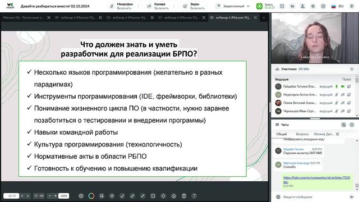359x202 pixels.
Task: Open the Закрепленный layout dropdown
Action: click(x=233, y=6)
